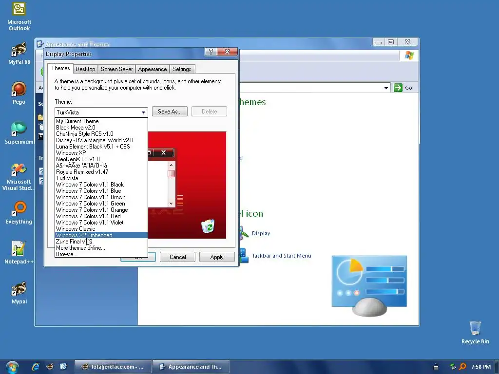Viewport: 499px width, 374px height.
Task: Click the help question mark in Display Properties
Action: tap(211, 52)
